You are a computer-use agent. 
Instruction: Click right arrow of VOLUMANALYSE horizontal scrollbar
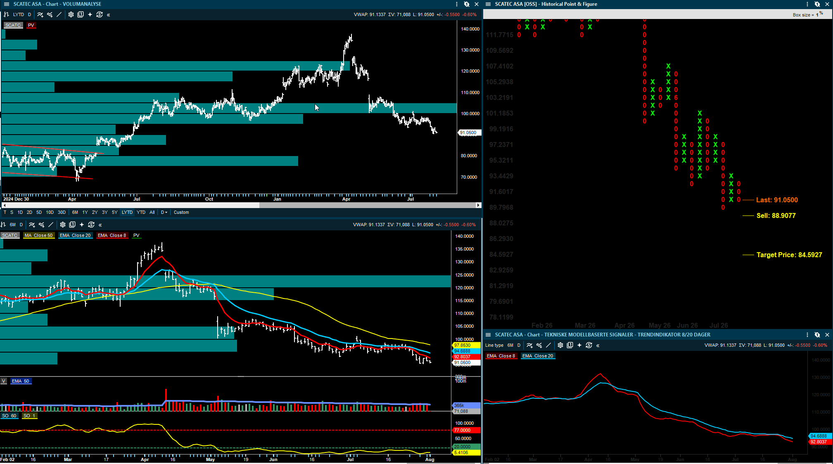coord(479,205)
